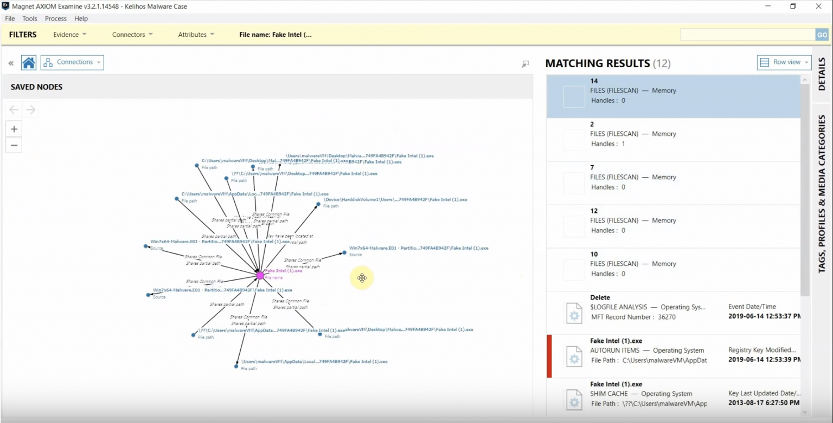Click the back navigation arrow under Saved Nodes
Image resolution: width=833 pixels, height=423 pixels.
[13, 109]
